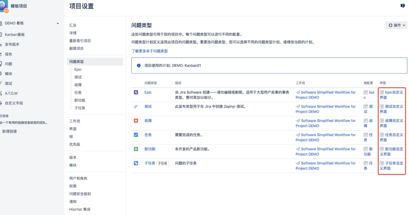Click the 模板项目 project name
This screenshot has height=215, width=409.
[x=19, y=6]
